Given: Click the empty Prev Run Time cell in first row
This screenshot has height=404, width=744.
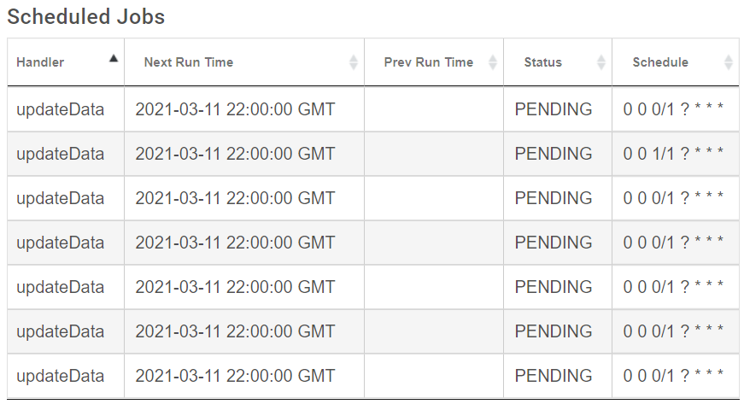Looking at the screenshot, I should point(434,109).
